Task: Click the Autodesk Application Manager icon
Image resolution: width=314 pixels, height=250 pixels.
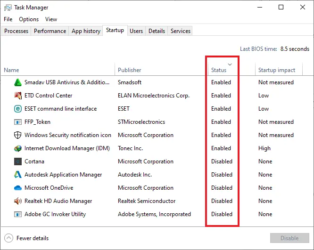Action: [18, 175]
